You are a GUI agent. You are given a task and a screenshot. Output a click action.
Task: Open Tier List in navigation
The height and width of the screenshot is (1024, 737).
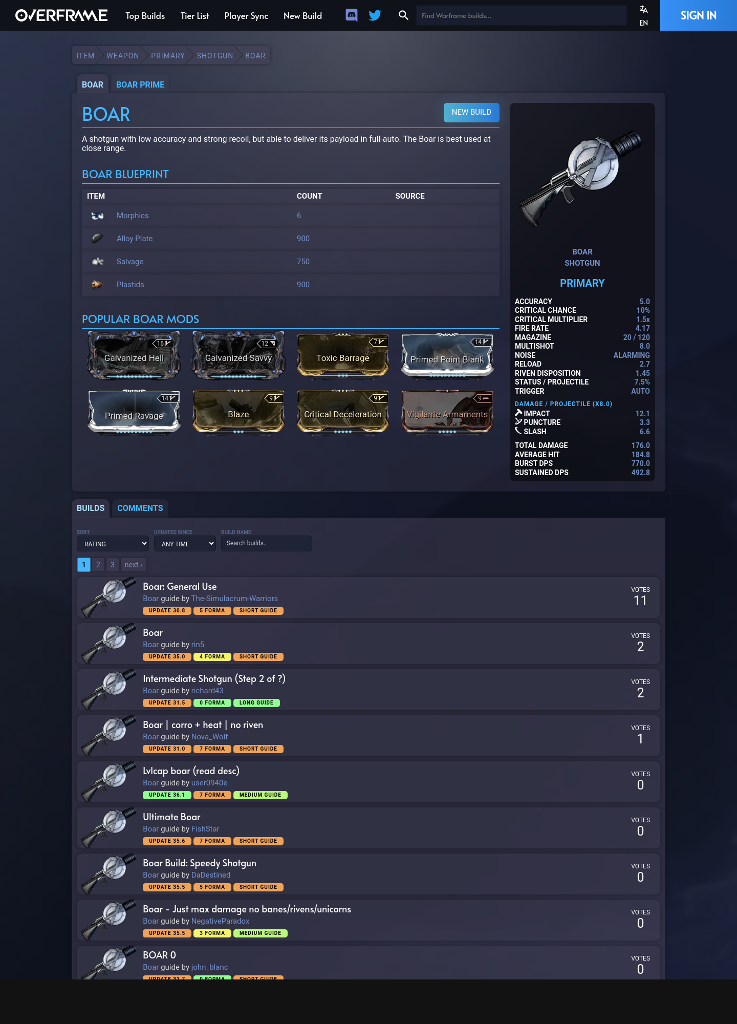point(195,16)
